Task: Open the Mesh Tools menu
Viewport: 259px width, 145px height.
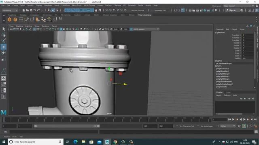Action: pos(77,5)
